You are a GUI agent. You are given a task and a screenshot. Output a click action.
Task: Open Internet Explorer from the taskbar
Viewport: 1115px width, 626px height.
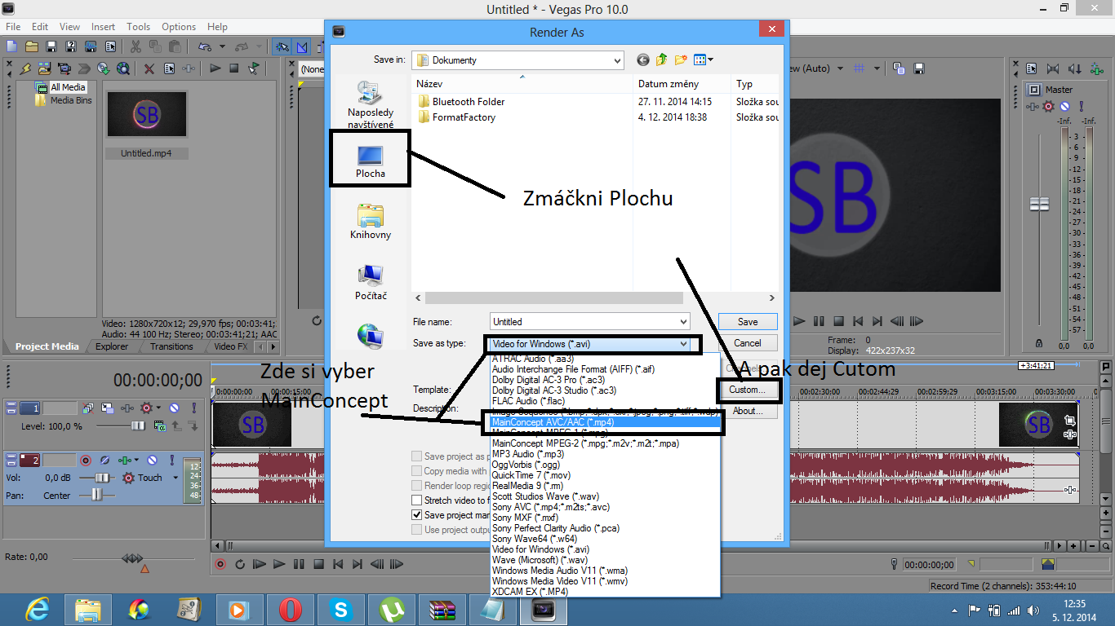(38, 609)
